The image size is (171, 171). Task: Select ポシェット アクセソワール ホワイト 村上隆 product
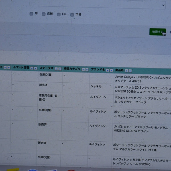[142, 148]
